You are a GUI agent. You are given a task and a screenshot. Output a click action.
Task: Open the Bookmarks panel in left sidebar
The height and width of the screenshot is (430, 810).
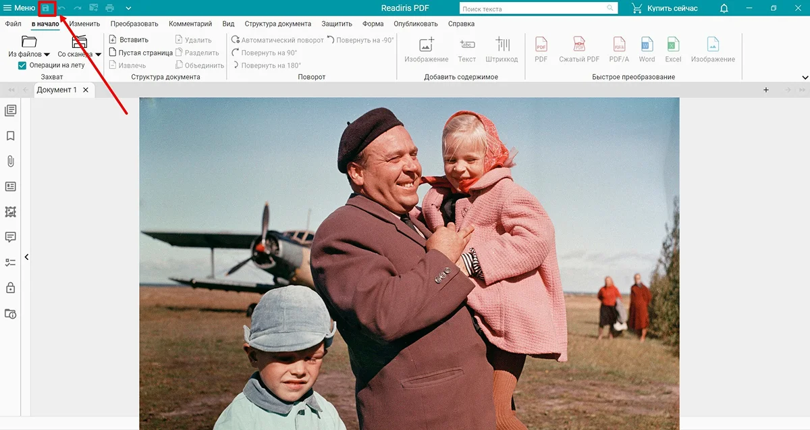pyautogui.click(x=10, y=136)
